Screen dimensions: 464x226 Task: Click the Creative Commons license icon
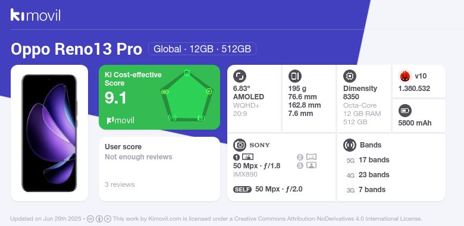90,219
